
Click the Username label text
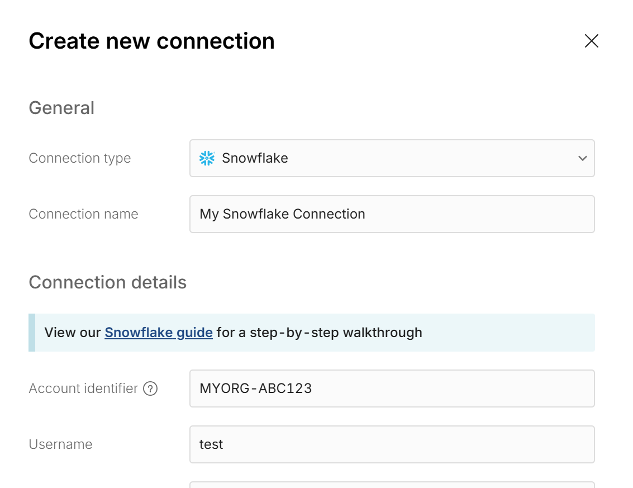click(60, 444)
